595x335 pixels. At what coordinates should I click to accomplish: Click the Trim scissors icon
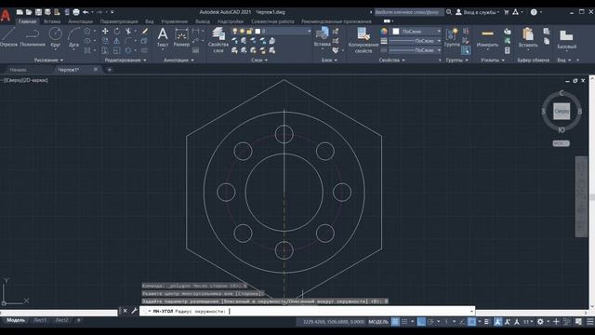tap(128, 31)
